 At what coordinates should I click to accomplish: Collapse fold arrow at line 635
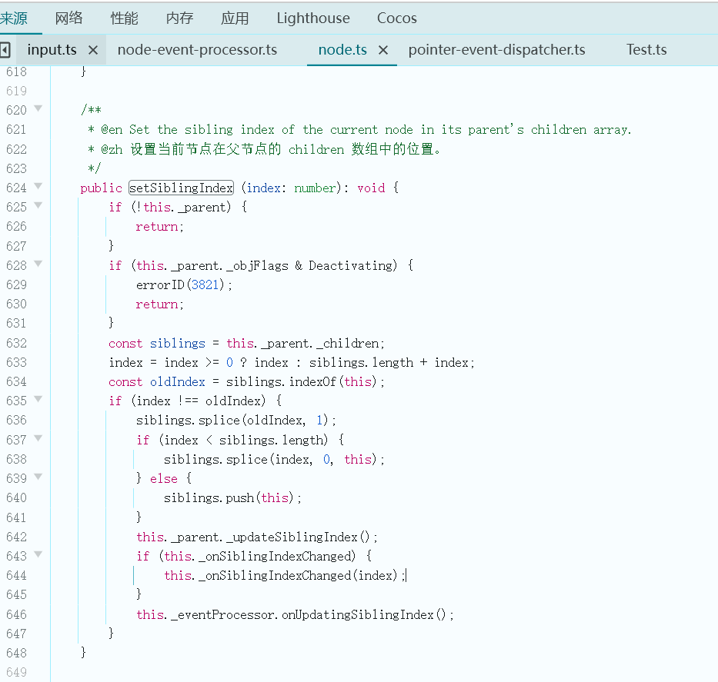coord(38,399)
